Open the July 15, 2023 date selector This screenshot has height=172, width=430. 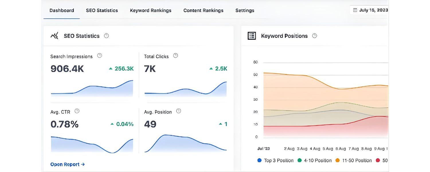(x=373, y=9)
